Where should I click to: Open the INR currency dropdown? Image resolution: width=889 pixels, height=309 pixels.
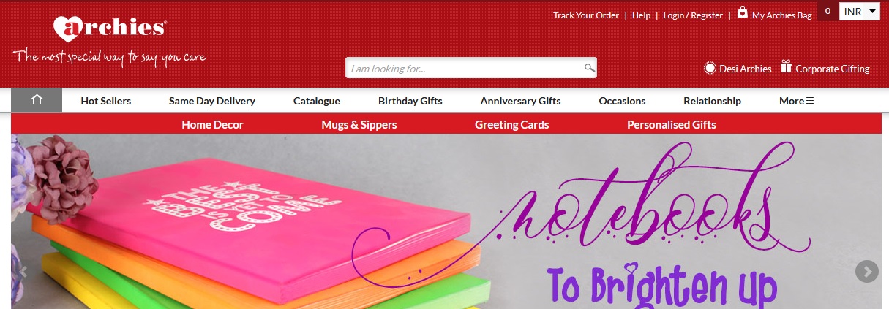click(860, 12)
